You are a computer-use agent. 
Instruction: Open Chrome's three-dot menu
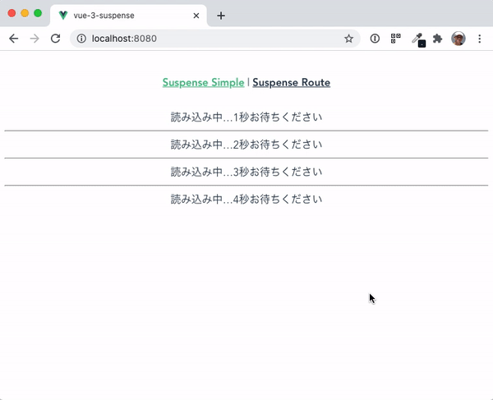click(479, 39)
